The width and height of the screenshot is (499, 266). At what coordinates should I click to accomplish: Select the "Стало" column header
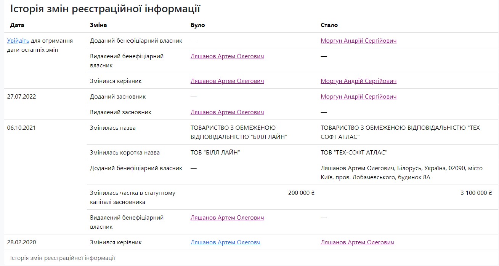pos(329,25)
